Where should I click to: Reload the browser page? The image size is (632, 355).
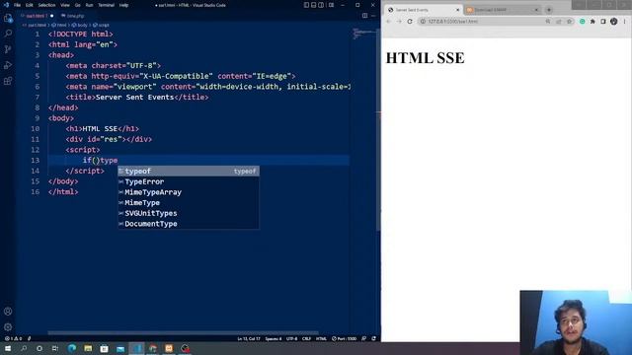click(x=410, y=22)
